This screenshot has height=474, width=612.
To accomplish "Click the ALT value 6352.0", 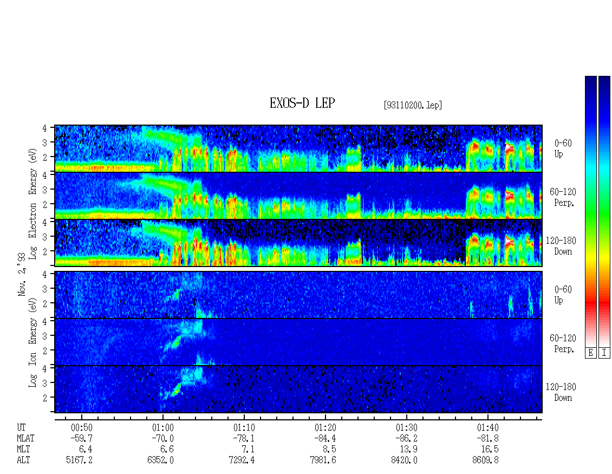I will 160,460.
